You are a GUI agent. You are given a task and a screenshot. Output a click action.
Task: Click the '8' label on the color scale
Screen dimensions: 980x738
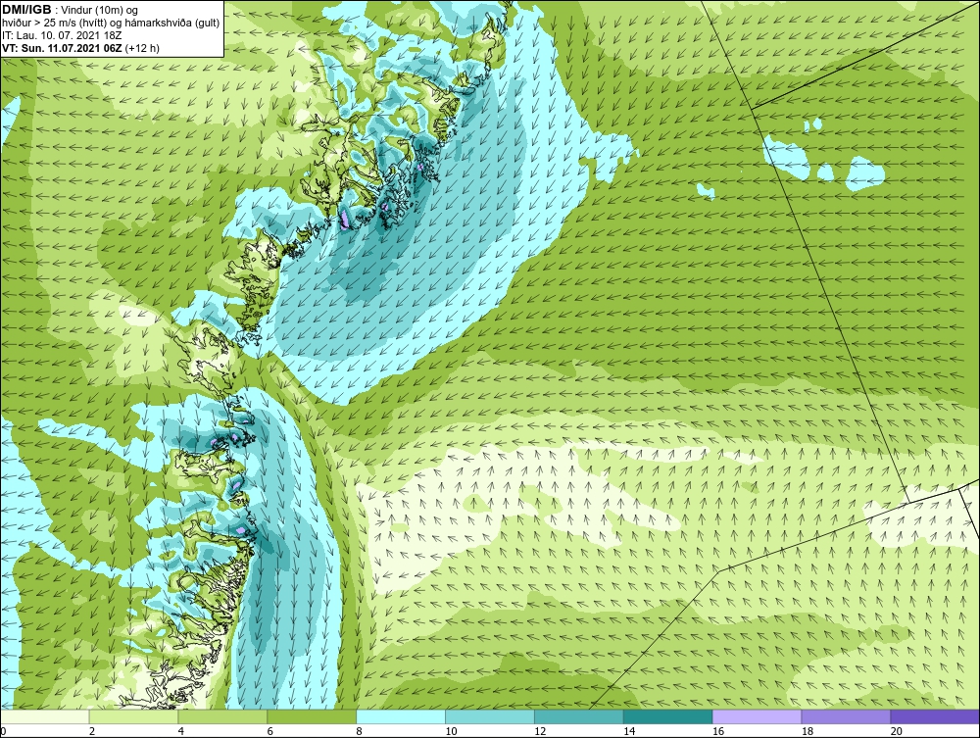[x=360, y=731]
